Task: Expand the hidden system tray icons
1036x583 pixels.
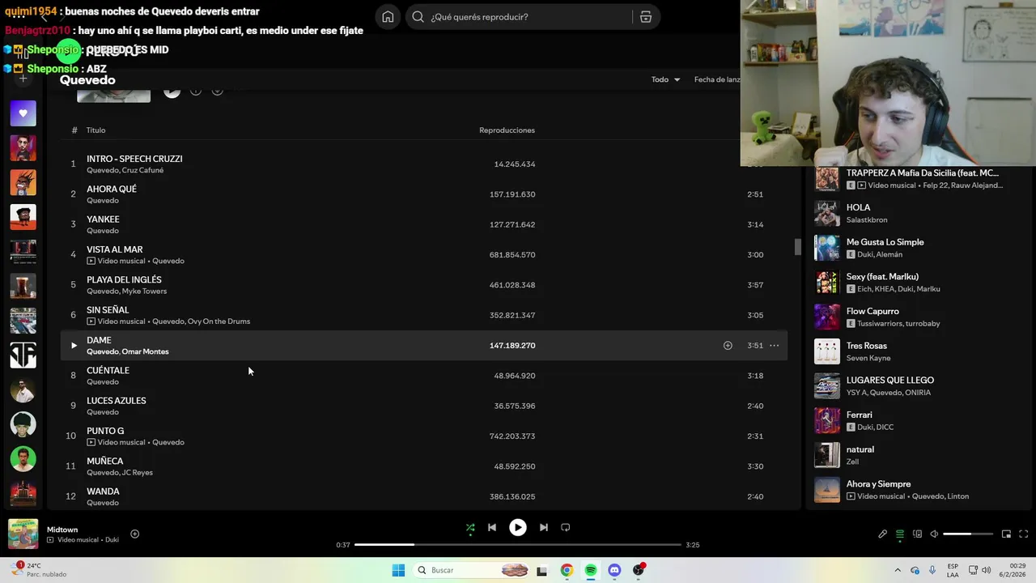Action: pyautogui.click(x=897, y=571)
